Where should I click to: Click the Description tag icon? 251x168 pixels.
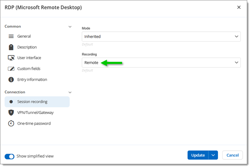pos(11,47)
